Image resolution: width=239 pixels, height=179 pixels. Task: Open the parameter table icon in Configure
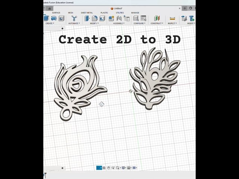click(143, 18)
